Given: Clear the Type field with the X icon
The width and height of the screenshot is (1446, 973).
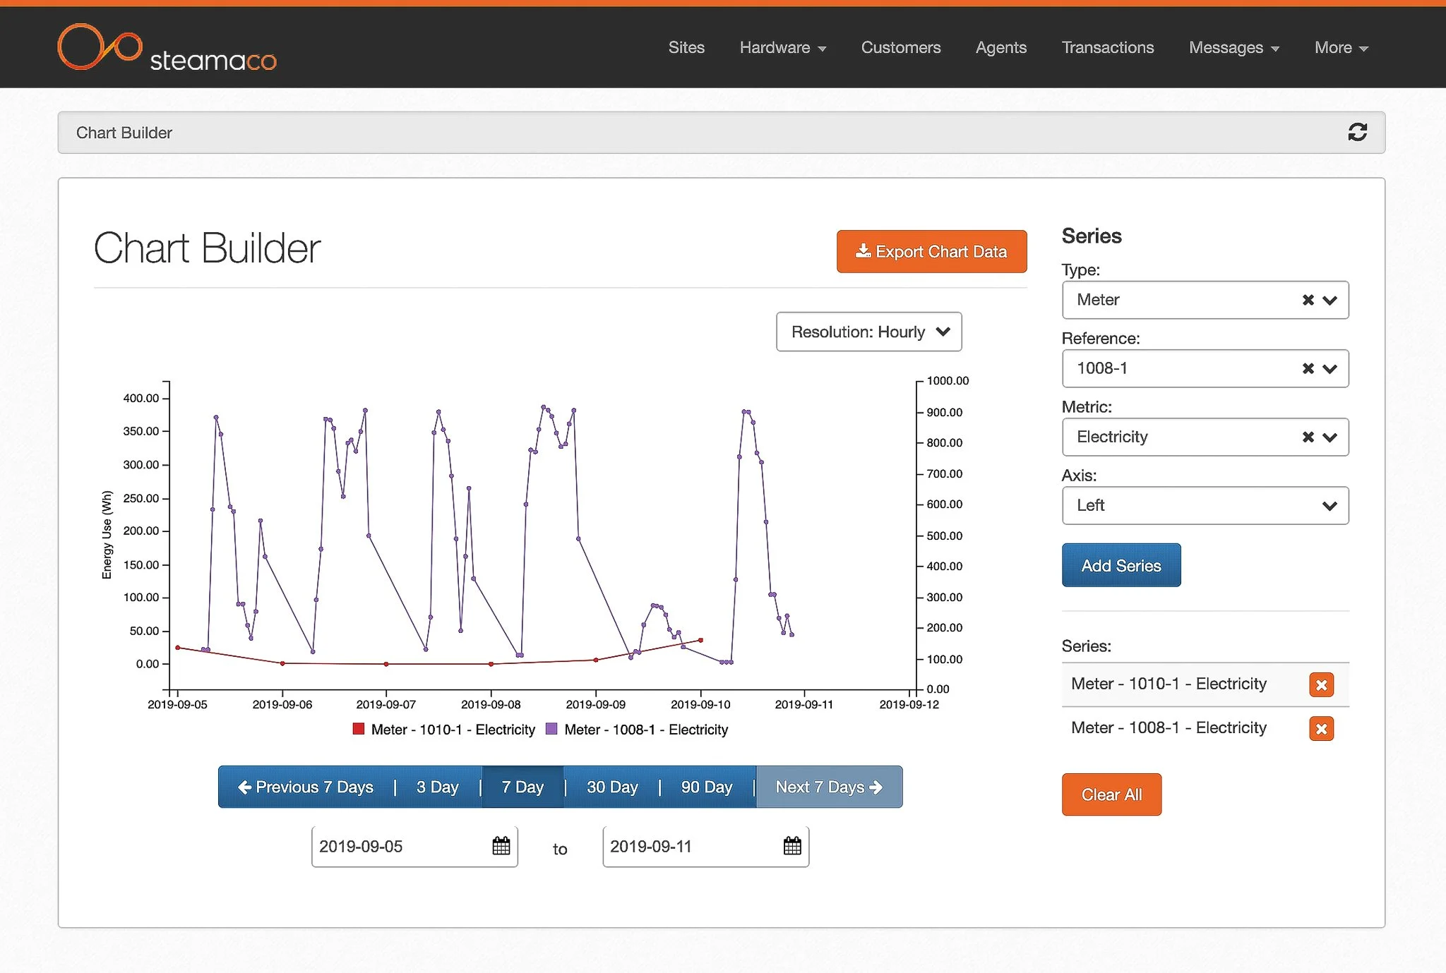Looking at the screenshot, I should [1308, 301].
